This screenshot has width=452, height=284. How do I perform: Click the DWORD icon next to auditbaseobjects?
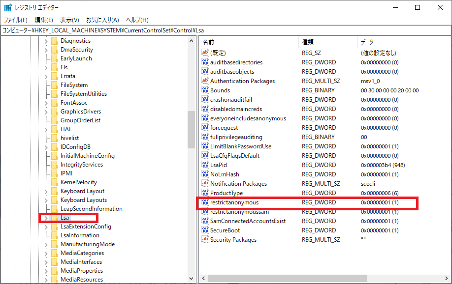(x=205, y=71)
